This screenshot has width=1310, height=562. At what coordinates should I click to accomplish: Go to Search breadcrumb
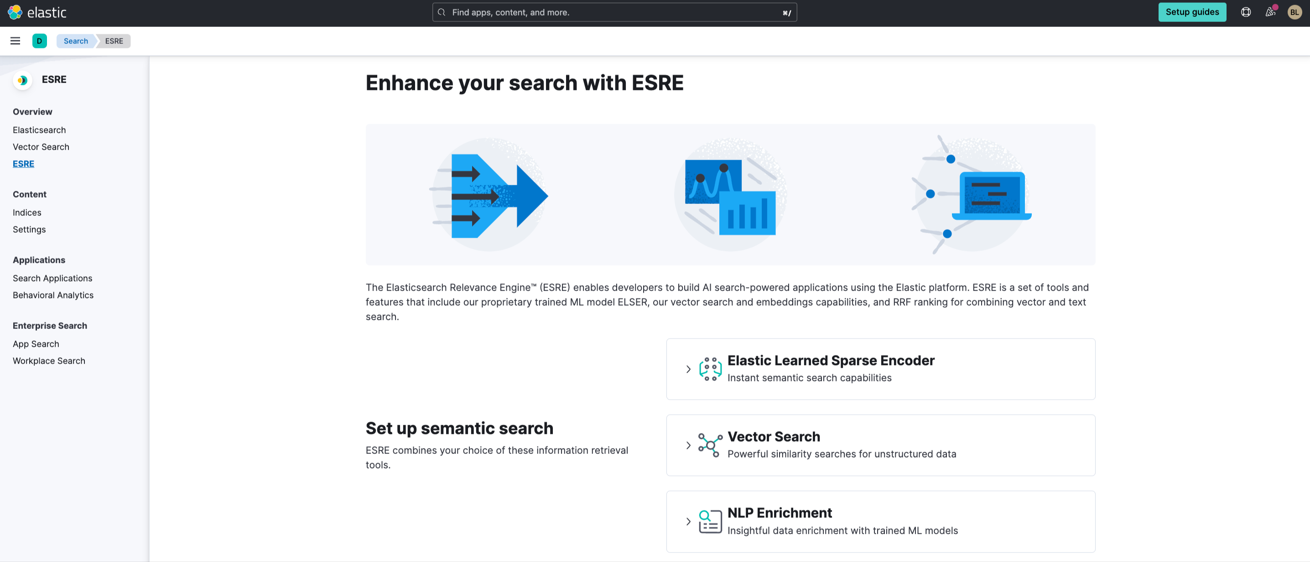point(76,41)
